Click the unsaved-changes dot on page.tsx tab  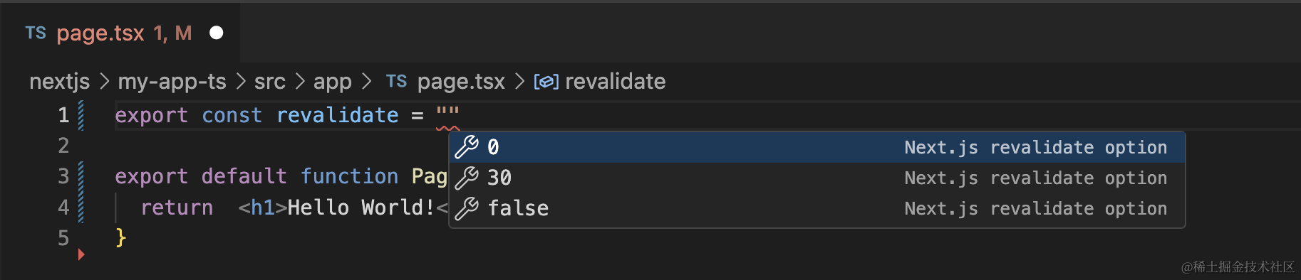217,33
